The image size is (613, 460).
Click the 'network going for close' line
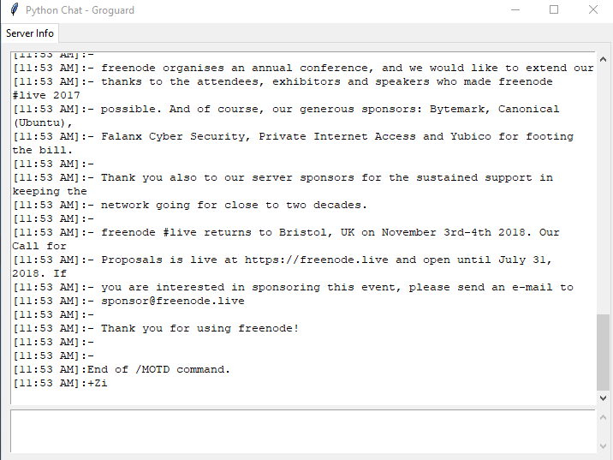[234, 205]
